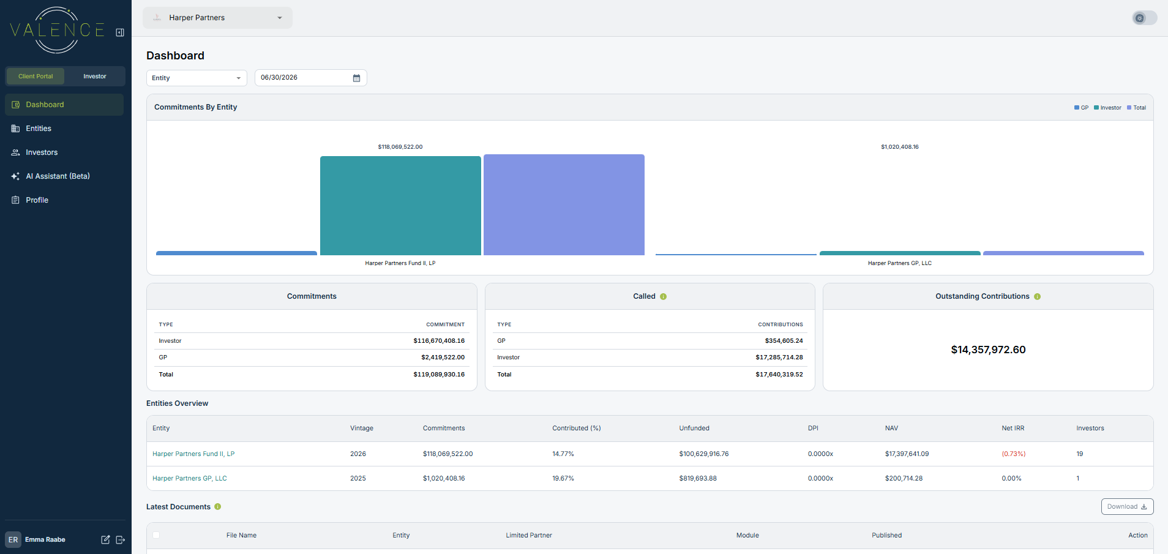Click the Commitments column header in Entities Overview
Viewport: 1168px width, 554px height.
[x=444, y=429]
